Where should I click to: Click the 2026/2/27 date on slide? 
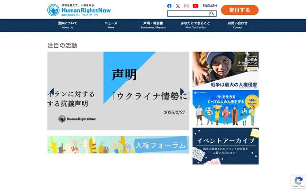pyautogui.click(x=174, y=113)
